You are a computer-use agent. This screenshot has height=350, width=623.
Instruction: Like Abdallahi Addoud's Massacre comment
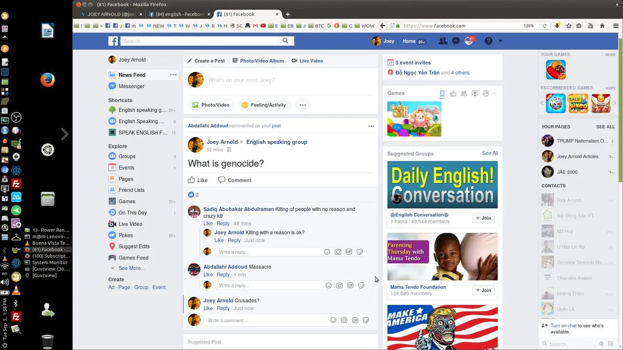[208, 275]
